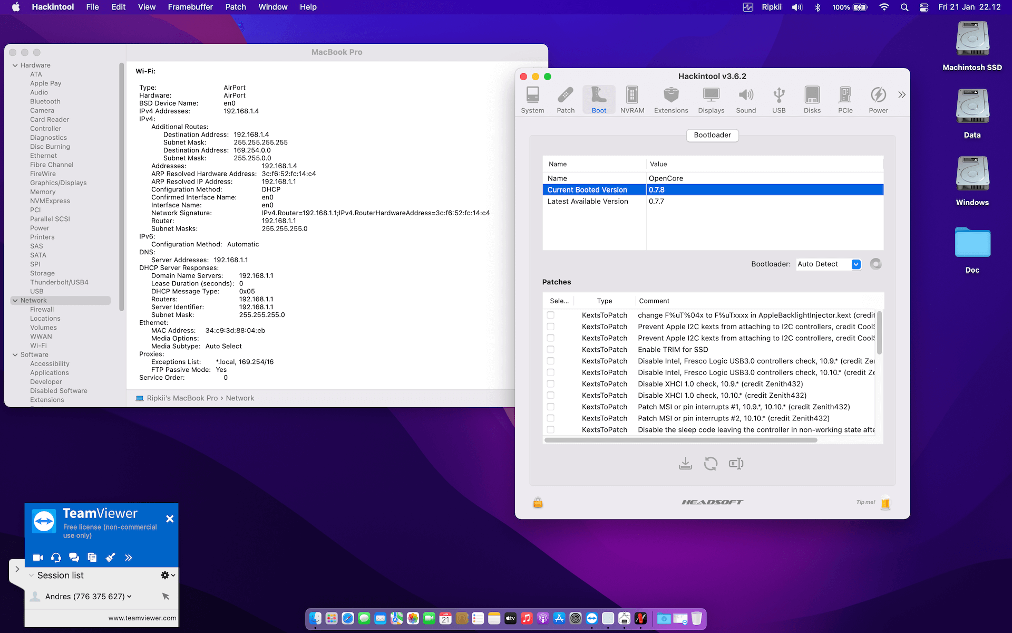
Task: Open the Window menu
Action: [x=273, y=7]
